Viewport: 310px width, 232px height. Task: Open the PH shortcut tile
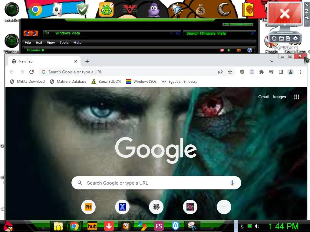88,207
